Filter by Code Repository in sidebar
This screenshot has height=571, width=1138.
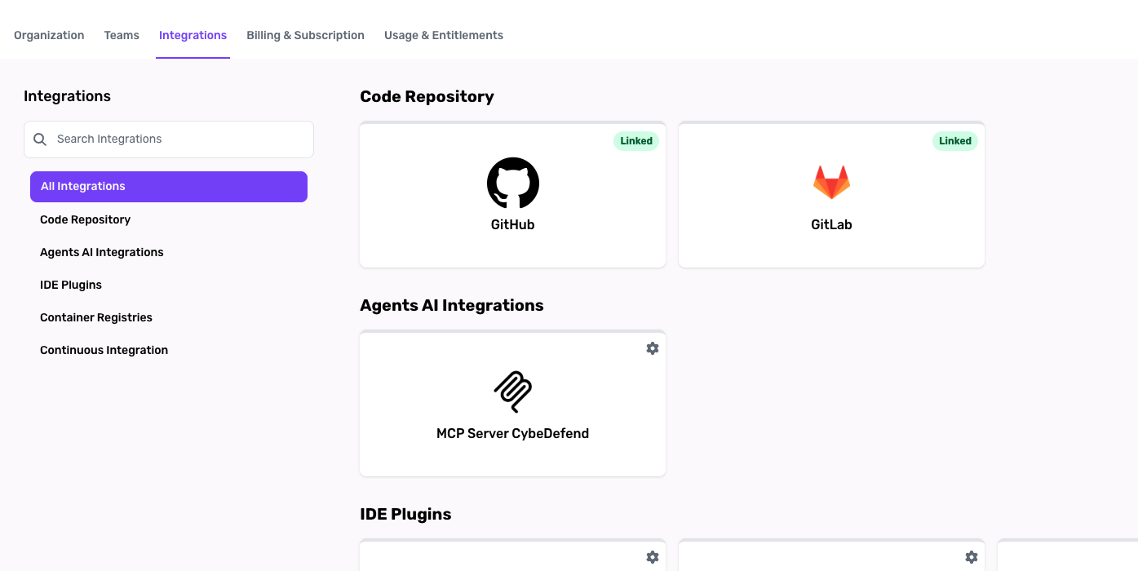tap(86, 219)
